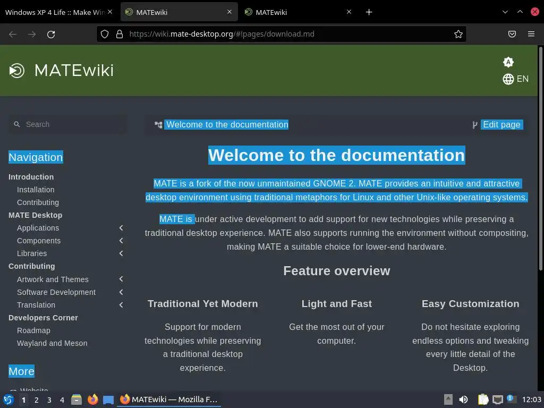Click the MATEwiki logo icon in header
The image size is (544, 408).
[x=16, y=71]
